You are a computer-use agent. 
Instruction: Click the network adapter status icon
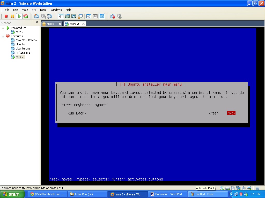coord(238,188)
